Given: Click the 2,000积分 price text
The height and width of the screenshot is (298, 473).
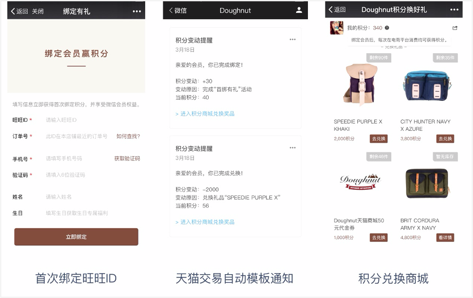Looking at the screenshot, I should (344, 139).
